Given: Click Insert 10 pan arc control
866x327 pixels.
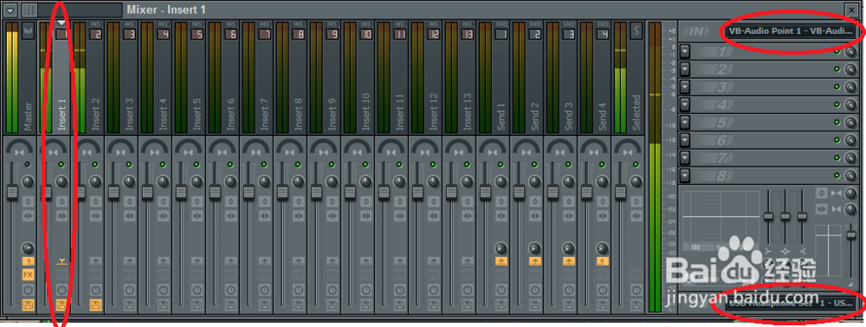Looking at the screenshot, I should (358, 147).
